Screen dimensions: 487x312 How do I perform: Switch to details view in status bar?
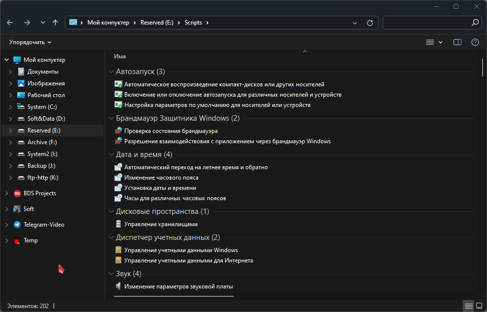(468, 306)
